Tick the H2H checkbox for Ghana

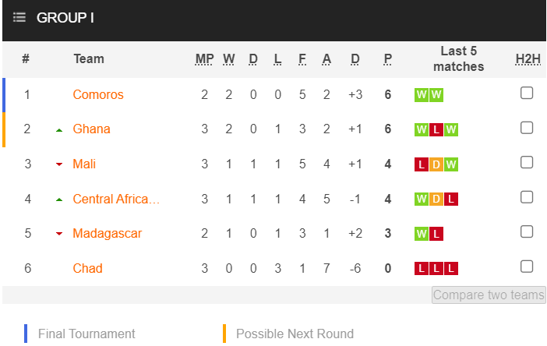527,128
